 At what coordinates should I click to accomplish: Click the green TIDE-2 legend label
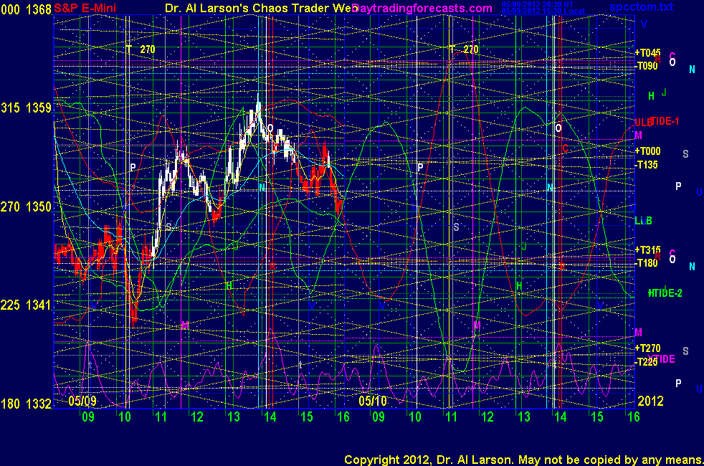pyautogui.click(x=665, y=293)
